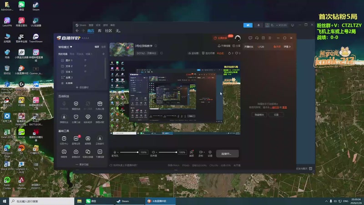Click the 开播提醒 bell button

coord(224,46)
